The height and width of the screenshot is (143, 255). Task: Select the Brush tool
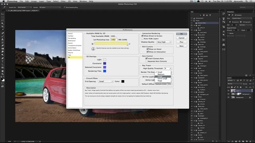[x=2, y=36]
